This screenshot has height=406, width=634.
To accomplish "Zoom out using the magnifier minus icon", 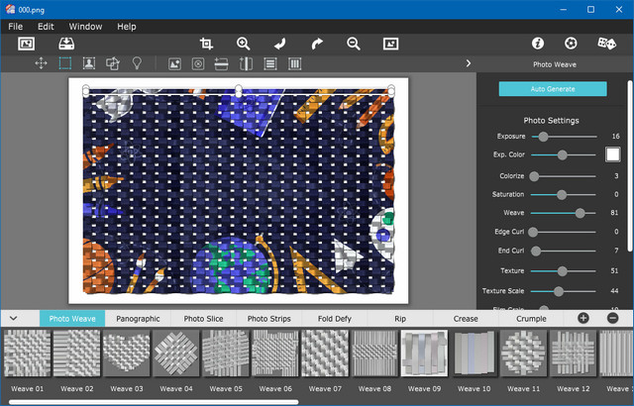I will [x=354, y=44].
